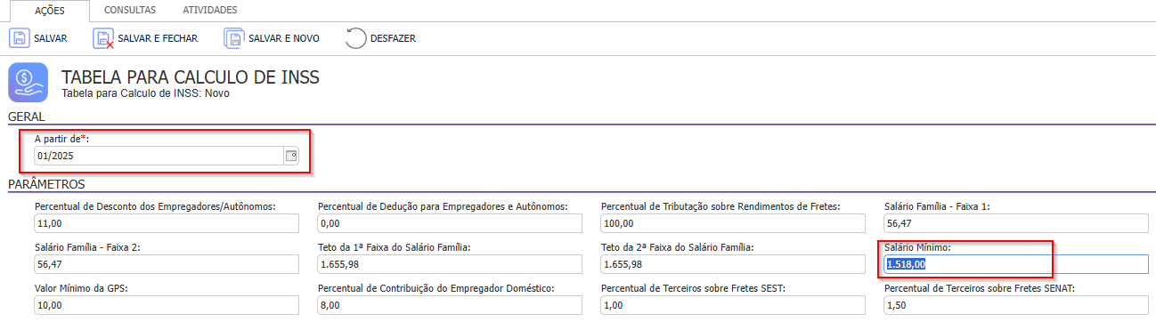Open the calendar picker for A partir de
The width and height of the screenshot is (1156, 322).
tap(290, 156)
